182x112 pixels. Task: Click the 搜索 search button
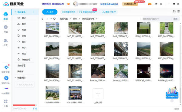[175, 19]
